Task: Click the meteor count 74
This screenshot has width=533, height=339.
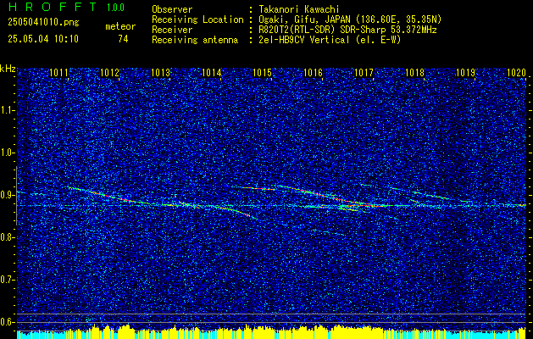Action: coord(123,39)
